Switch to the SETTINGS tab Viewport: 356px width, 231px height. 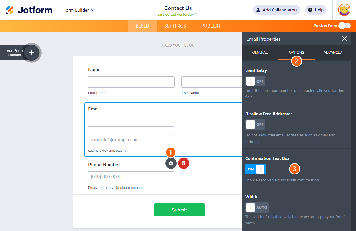(175, 26)
